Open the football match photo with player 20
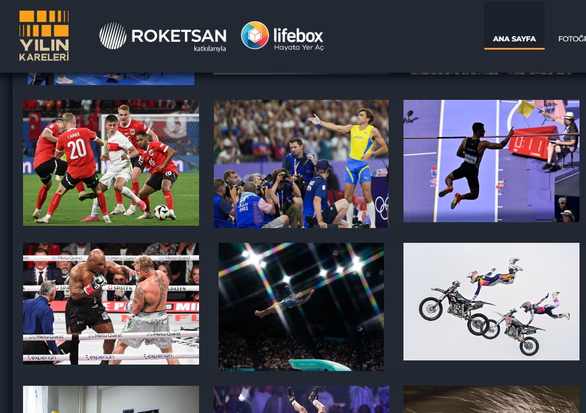 111,162
